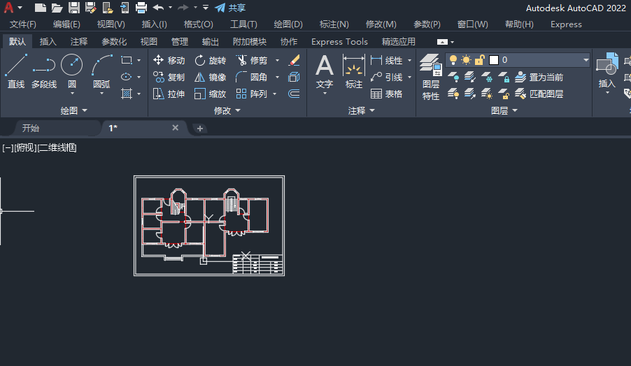
Task: Click the Linear (线性) dimension tool
Action: coord(387,60)
